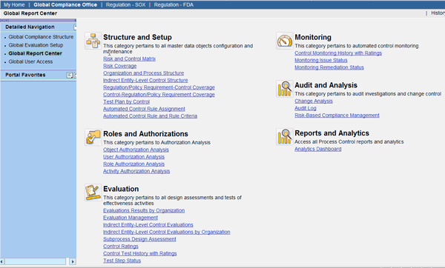Click the Evaluation checklist icon
The image size is (445, 268).
point(93,192)
